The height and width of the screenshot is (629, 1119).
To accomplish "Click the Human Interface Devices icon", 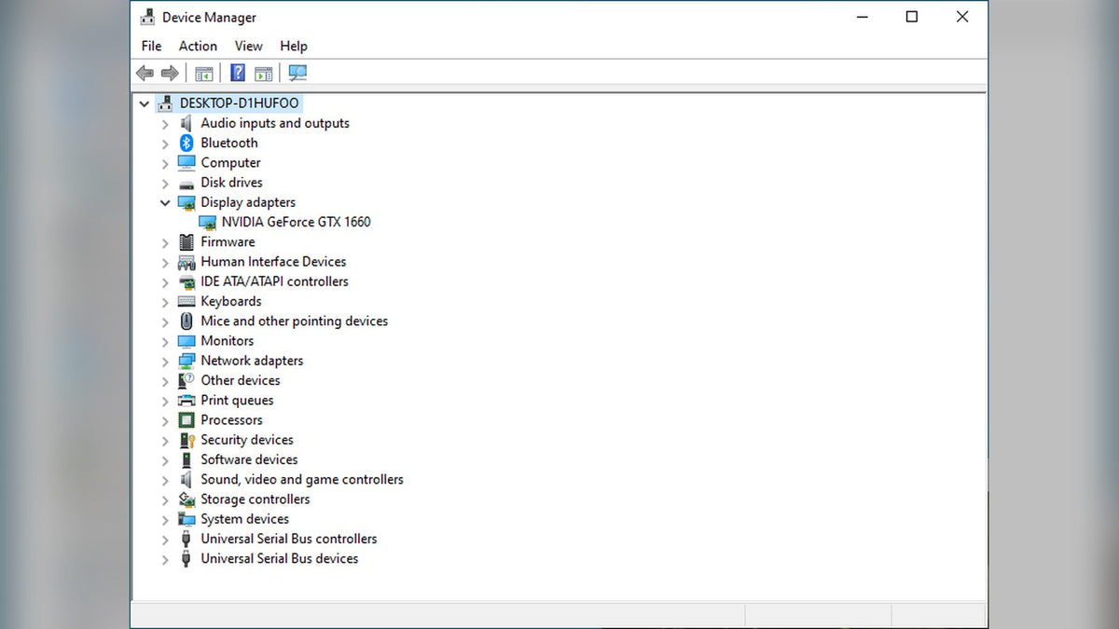I will (x=186, y=262).
